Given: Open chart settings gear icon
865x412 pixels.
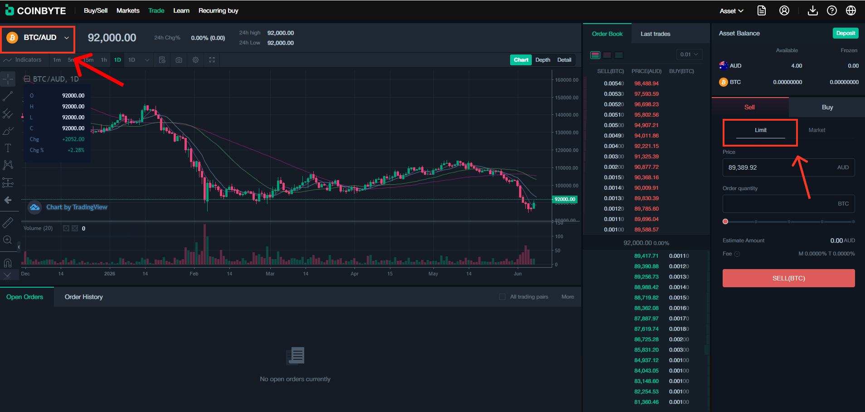Looking at the screenshot, I should [195, 60].
